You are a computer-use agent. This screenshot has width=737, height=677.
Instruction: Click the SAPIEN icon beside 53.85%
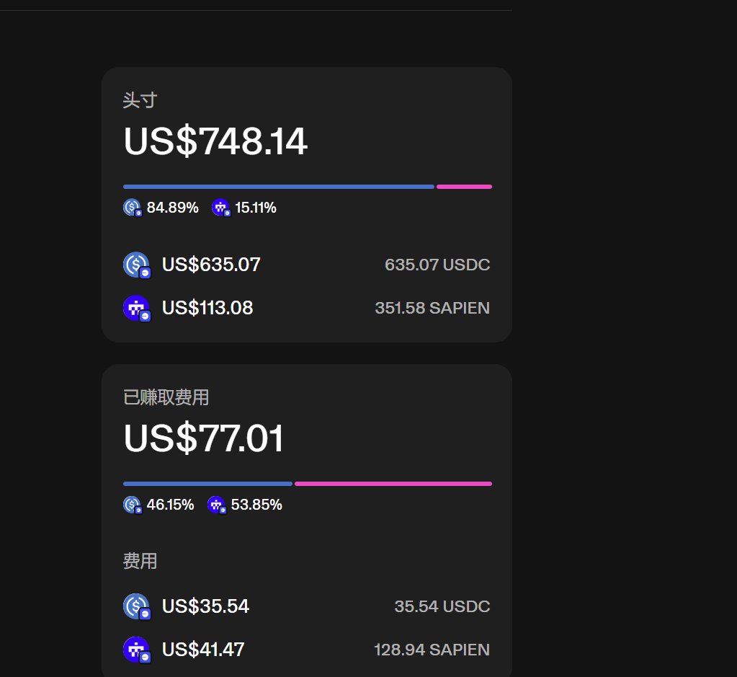pos(216,505)
